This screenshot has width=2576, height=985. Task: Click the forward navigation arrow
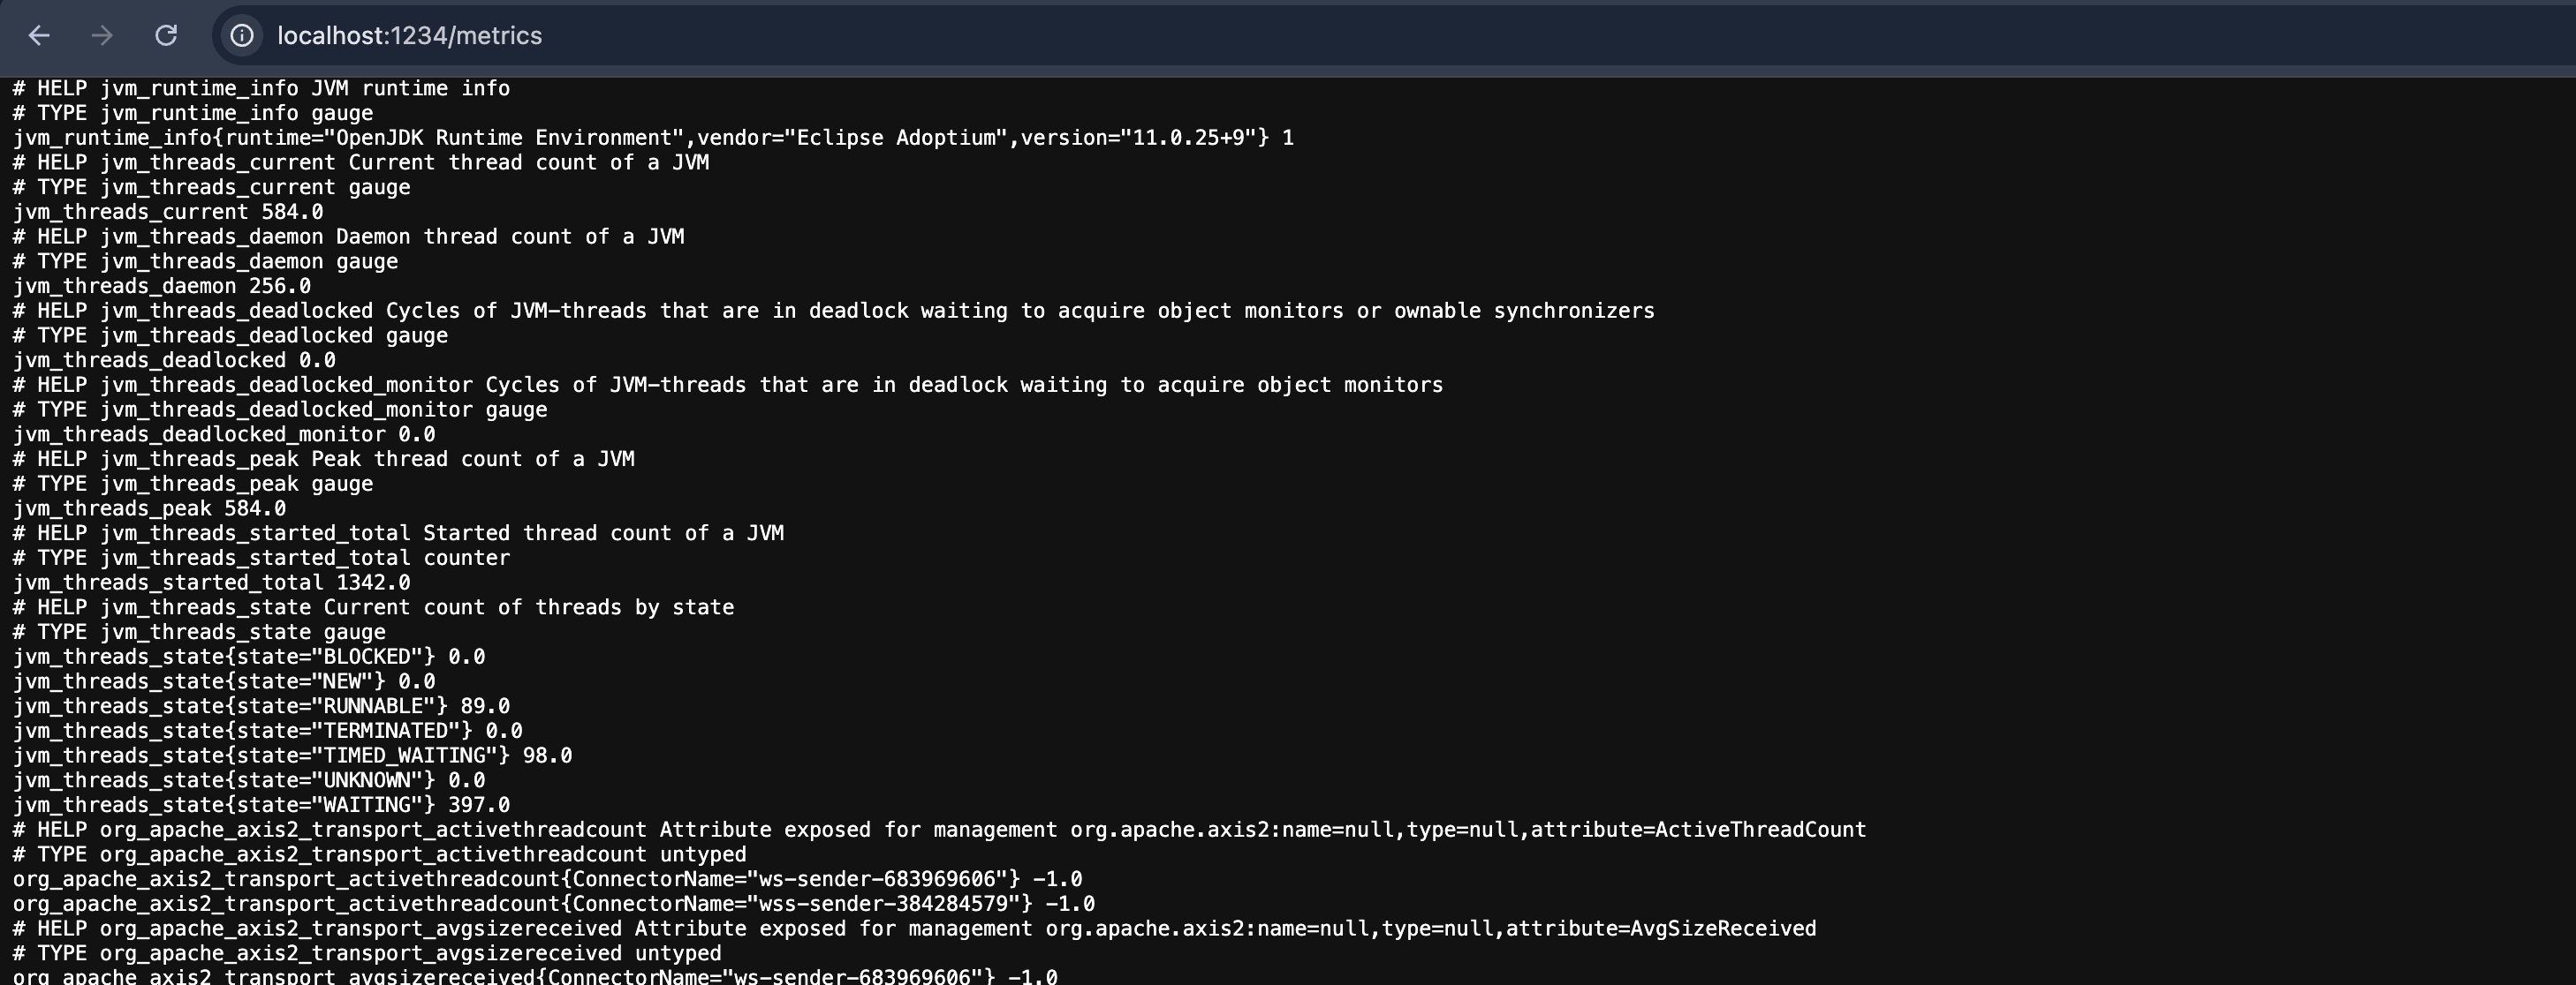[102, 36]
